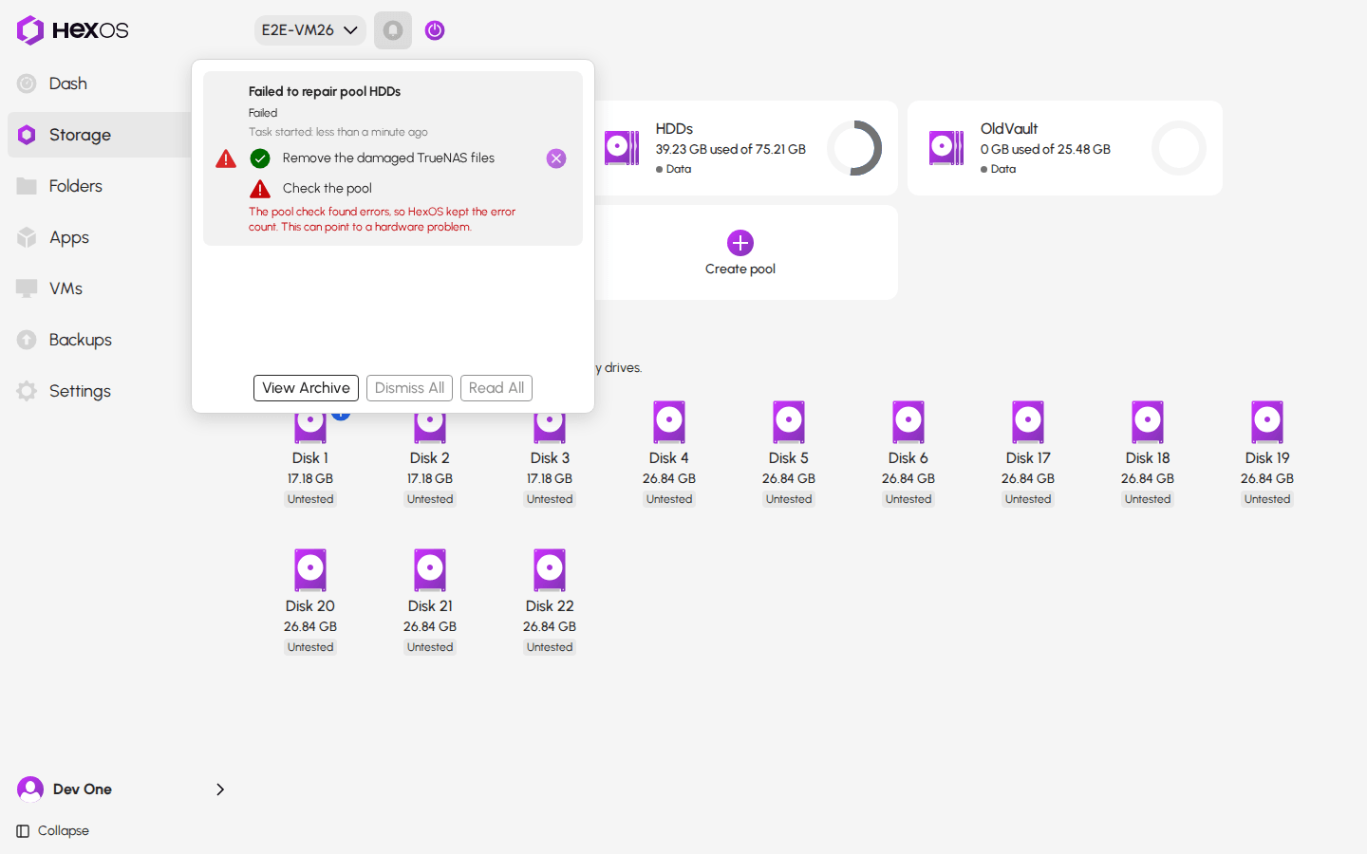Select Disk 6 drive icon
The height and width of the screenshot is (854, 1367).
click(908, 422)
